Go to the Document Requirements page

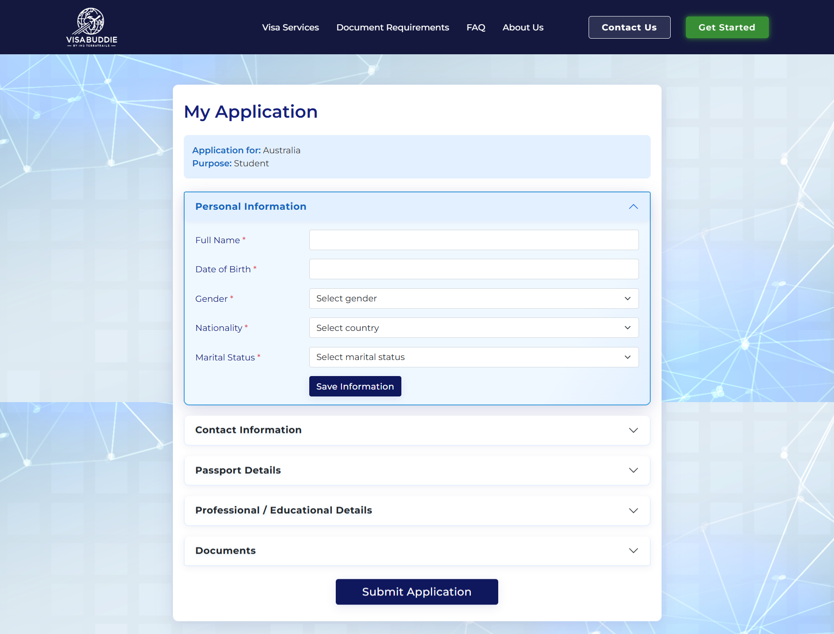pyautogui.click(x=392, y=27)
